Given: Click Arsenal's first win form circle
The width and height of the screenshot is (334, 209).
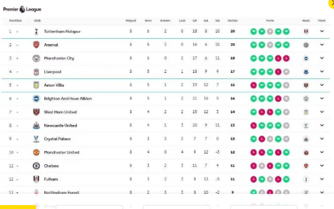Looking at the screenshot, I should click(254, 45).
